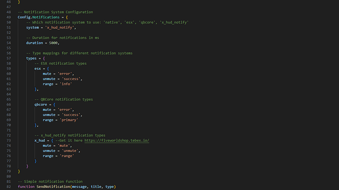The image size is (339, 190).
Task: Click line number 49 in gutter
Action: (9, 17)
